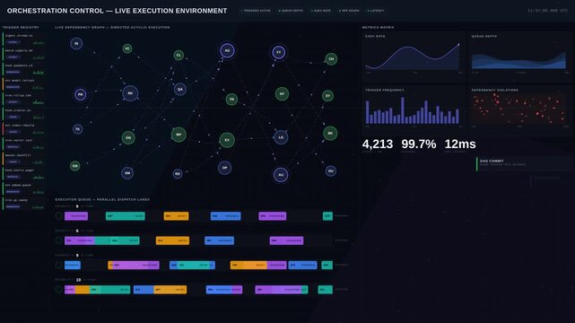The height and width of the screenshot is (323, 575).
Task: Click the 99.7% metric value
Action: tap(418, 144)
